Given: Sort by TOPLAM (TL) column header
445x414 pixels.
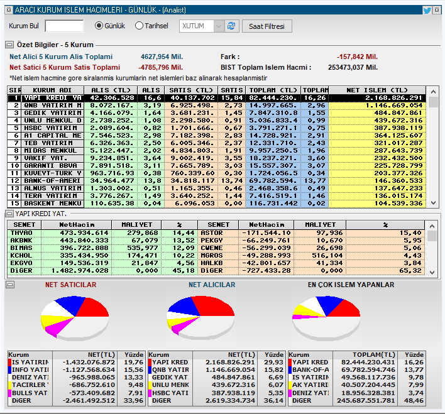Looking at the screenshot, I should pos(273,90).
